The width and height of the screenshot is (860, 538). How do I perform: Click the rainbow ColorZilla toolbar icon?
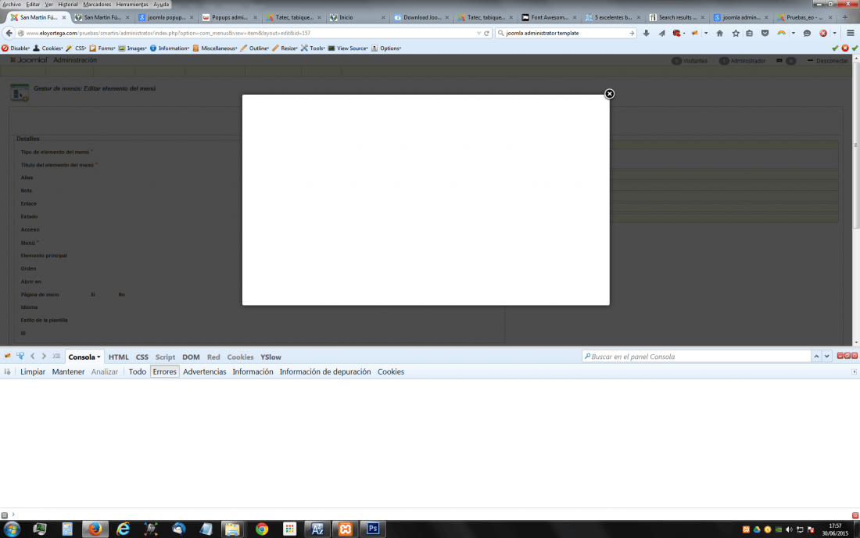782,33
